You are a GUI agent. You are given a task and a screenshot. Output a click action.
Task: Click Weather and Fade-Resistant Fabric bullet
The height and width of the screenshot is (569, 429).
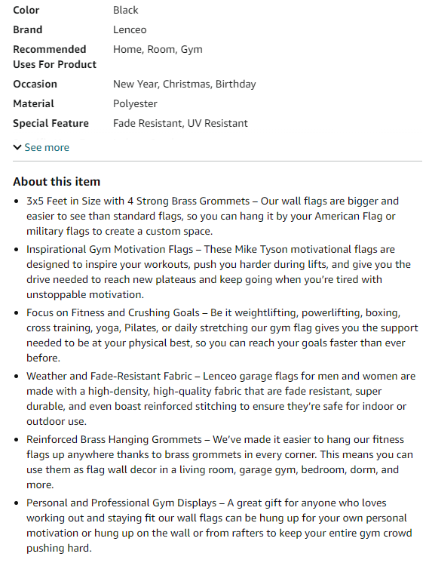coord(221,398)
